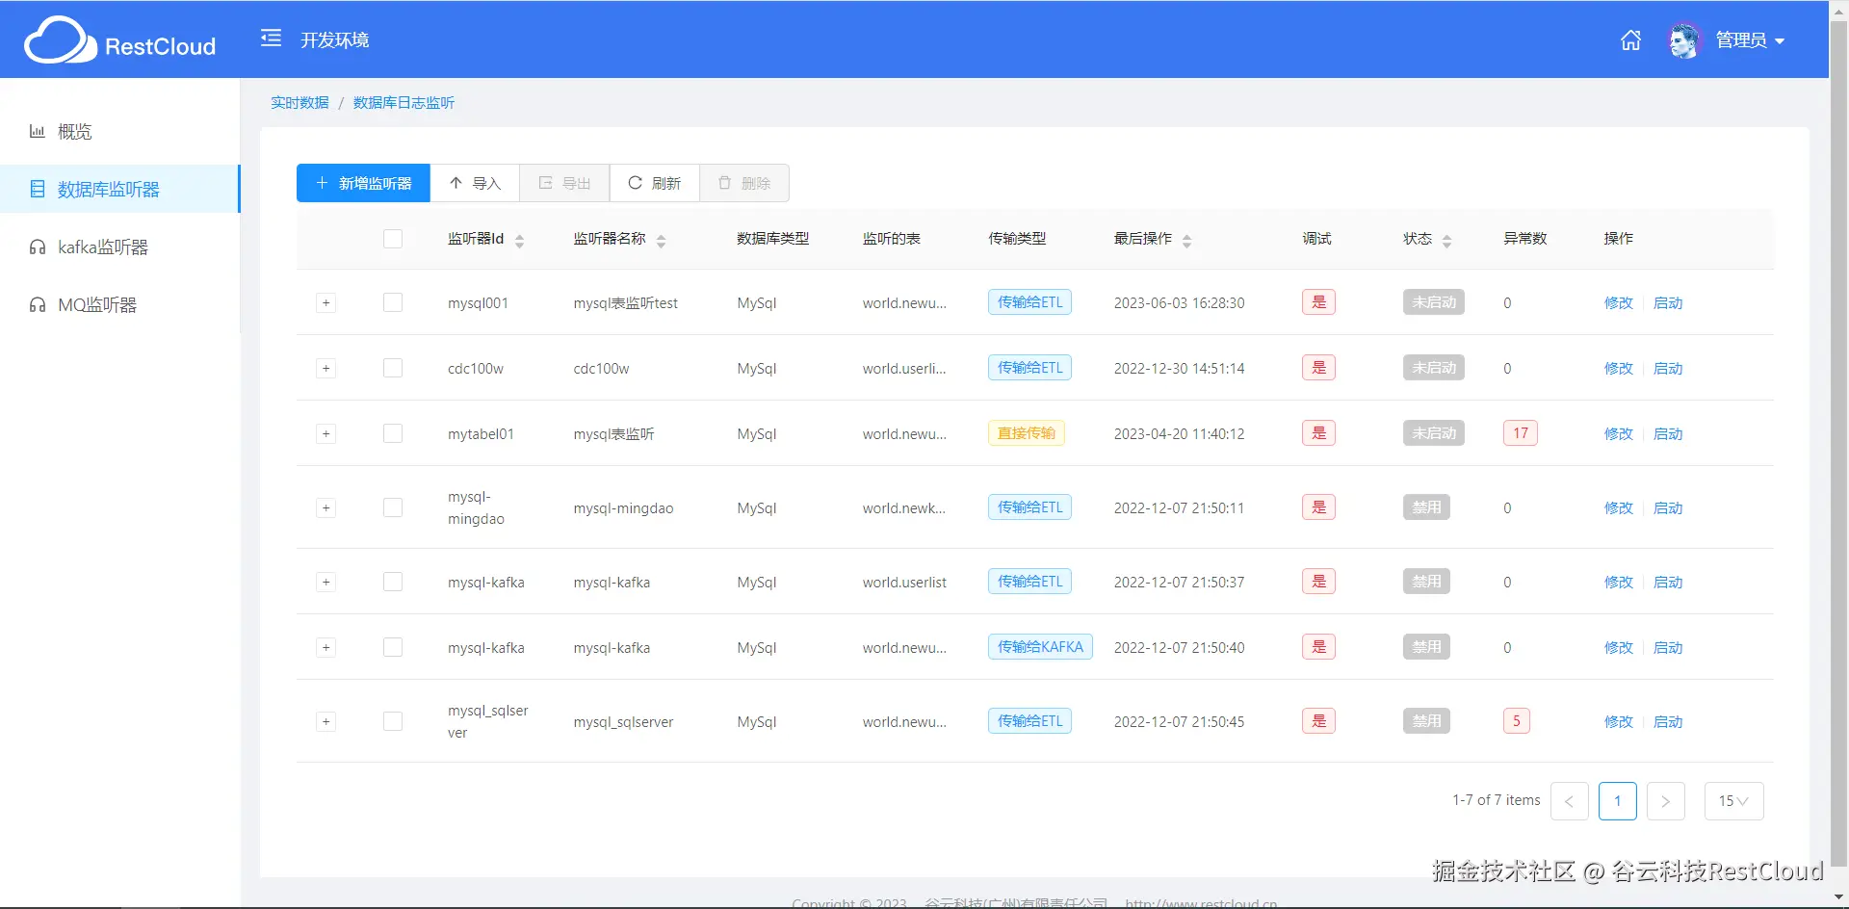Click the 导出 button

point(564,183)
